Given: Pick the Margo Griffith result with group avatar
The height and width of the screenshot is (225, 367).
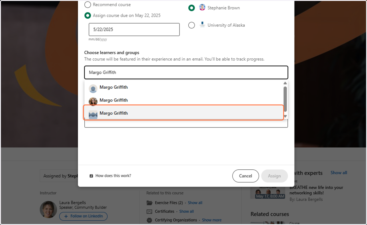Looking at the screenshot, I should 183,113.
